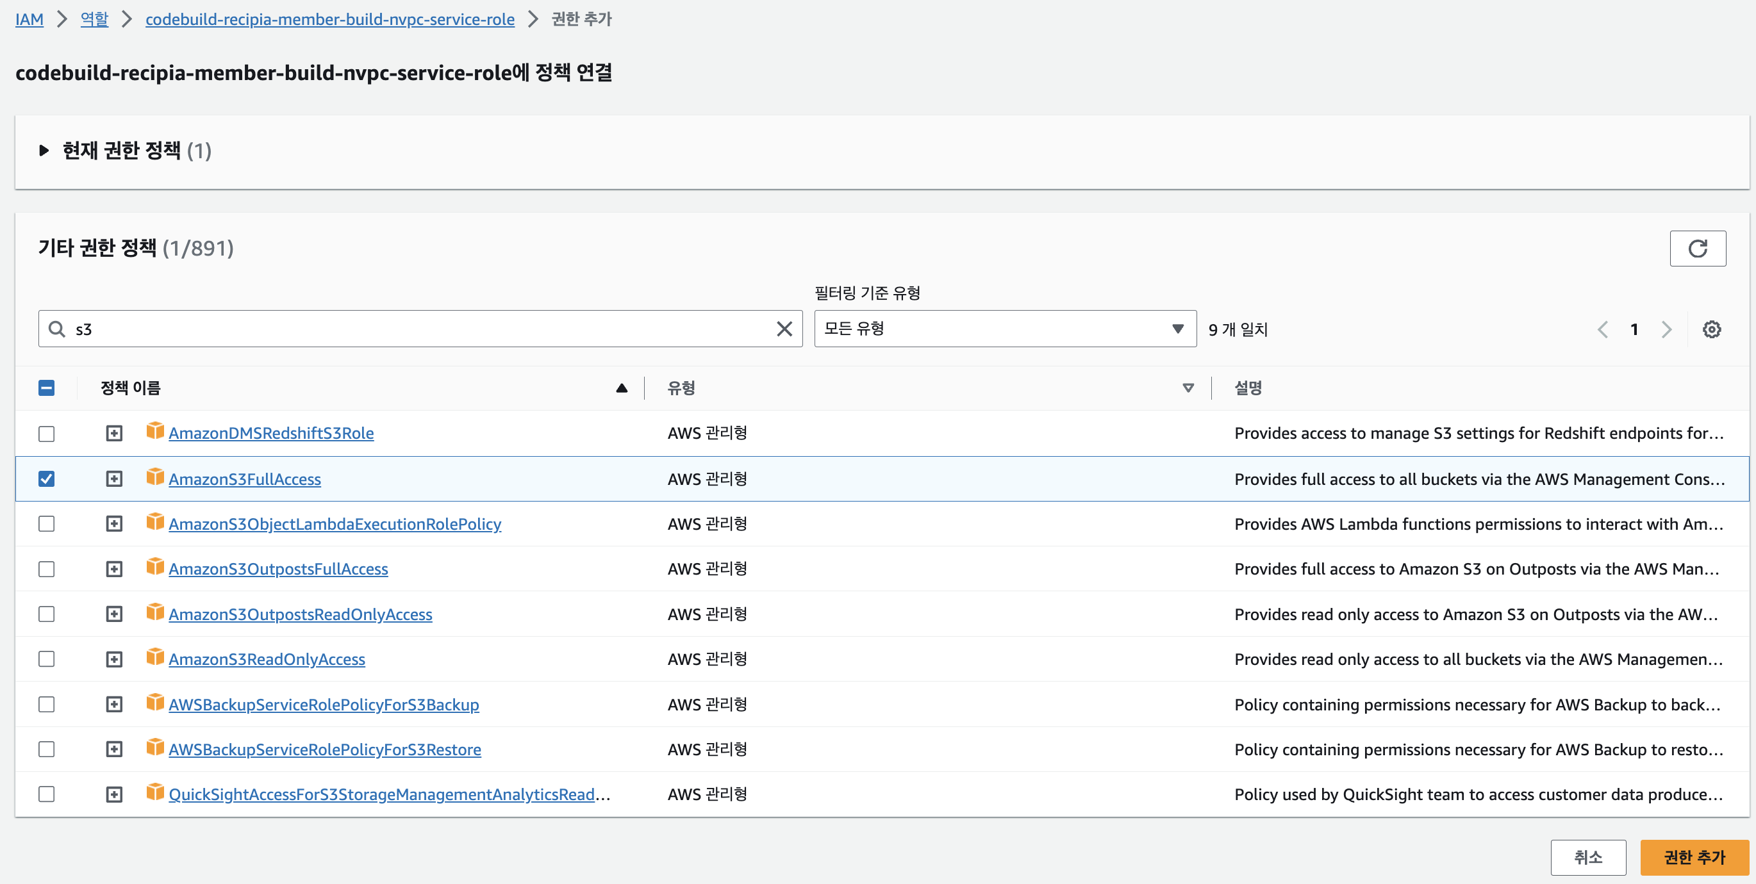Open table preferences gear icon

(1712, 330)
